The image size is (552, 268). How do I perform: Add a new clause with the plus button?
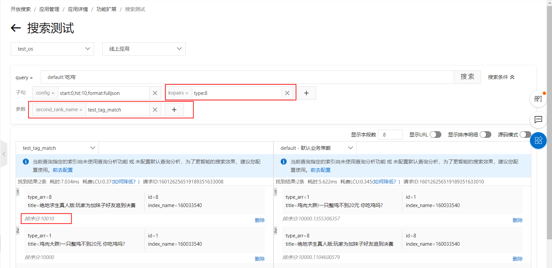coord(306,93)
